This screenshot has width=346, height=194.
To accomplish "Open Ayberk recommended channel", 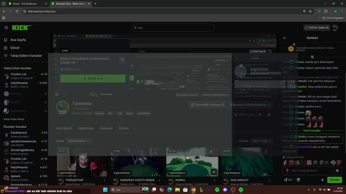I will click(26, 178).
